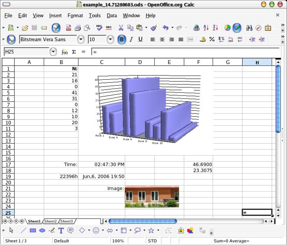Switch to the Sheet2 tab
Screen dimensions: 287x245
(x=51, y=221)
